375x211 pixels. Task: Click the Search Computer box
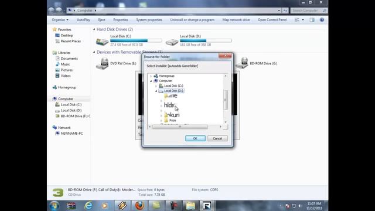click(x=309, y=11)
